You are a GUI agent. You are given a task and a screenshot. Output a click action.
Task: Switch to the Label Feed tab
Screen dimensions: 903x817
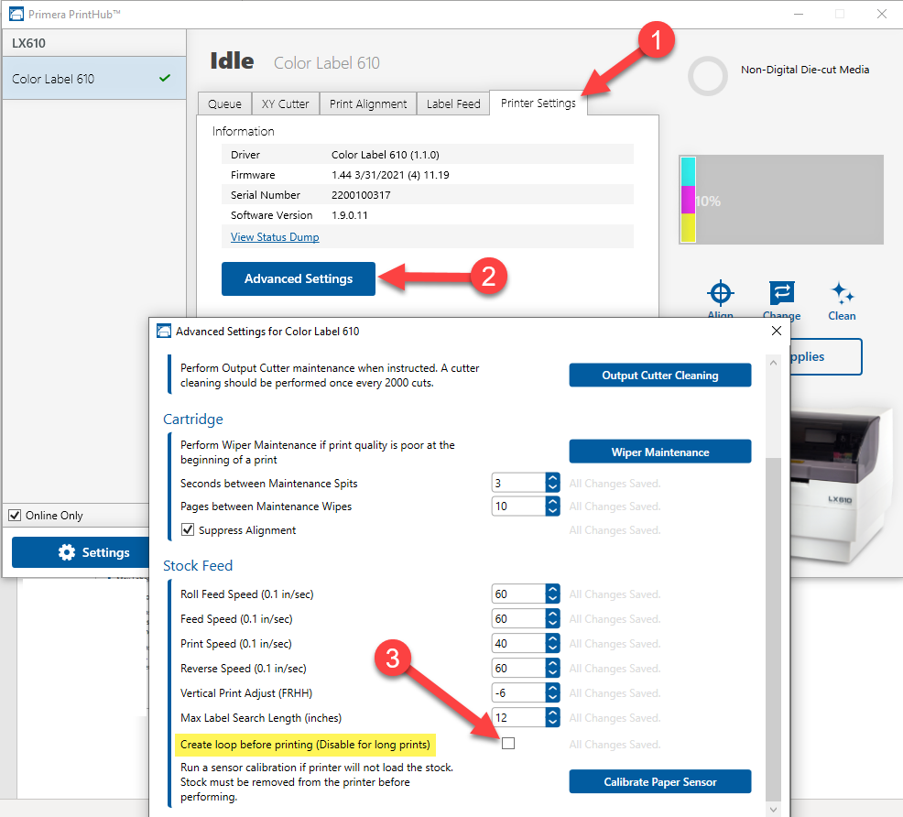[453, 103]
